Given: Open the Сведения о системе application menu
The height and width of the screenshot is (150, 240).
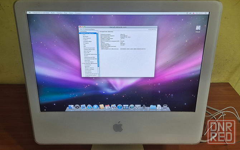Looking at the screenshot, I should [x=41, y=13].
